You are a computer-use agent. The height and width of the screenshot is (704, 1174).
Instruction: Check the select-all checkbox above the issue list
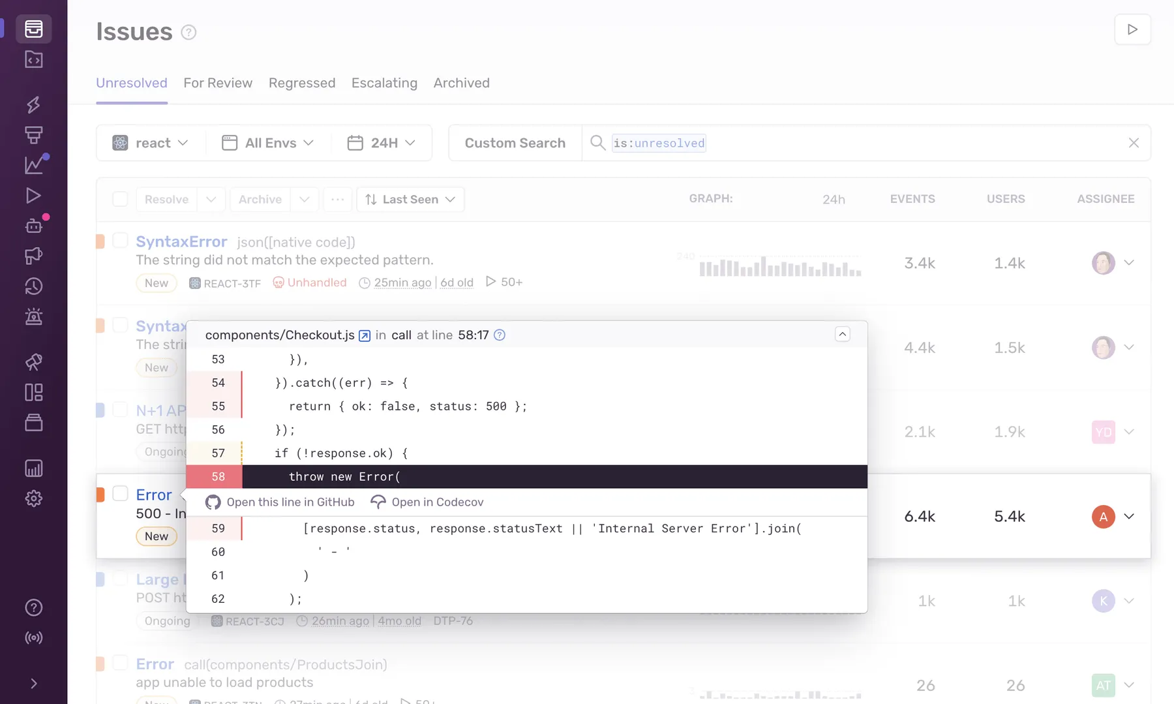coord(120,199)
